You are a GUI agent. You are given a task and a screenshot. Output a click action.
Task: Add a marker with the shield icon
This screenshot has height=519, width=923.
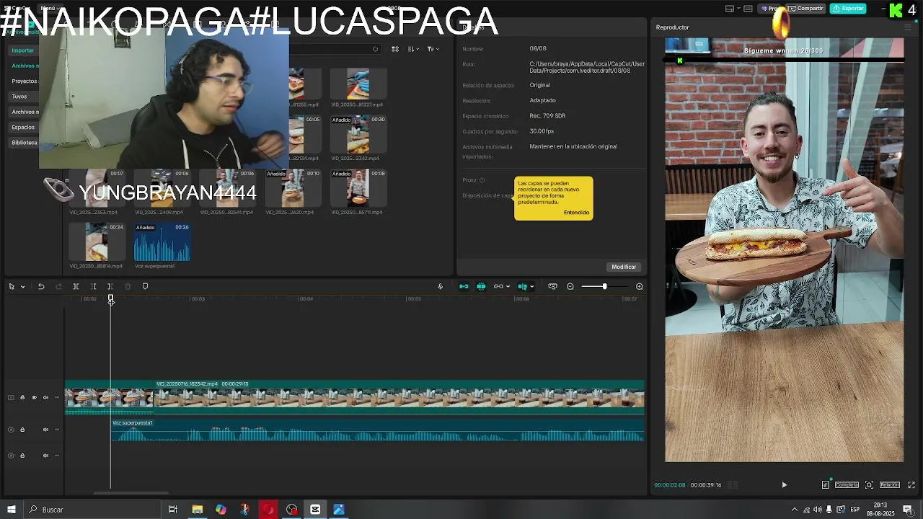[145, 286]
